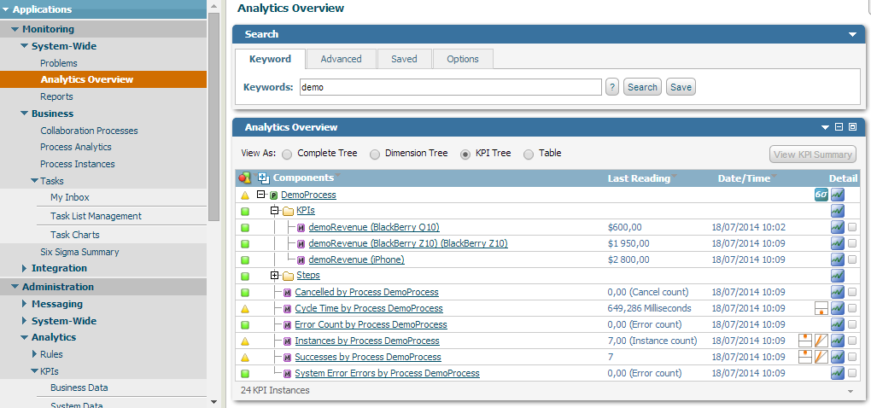Click into the Keywords input field
The image size is (871, 408).
450,87
